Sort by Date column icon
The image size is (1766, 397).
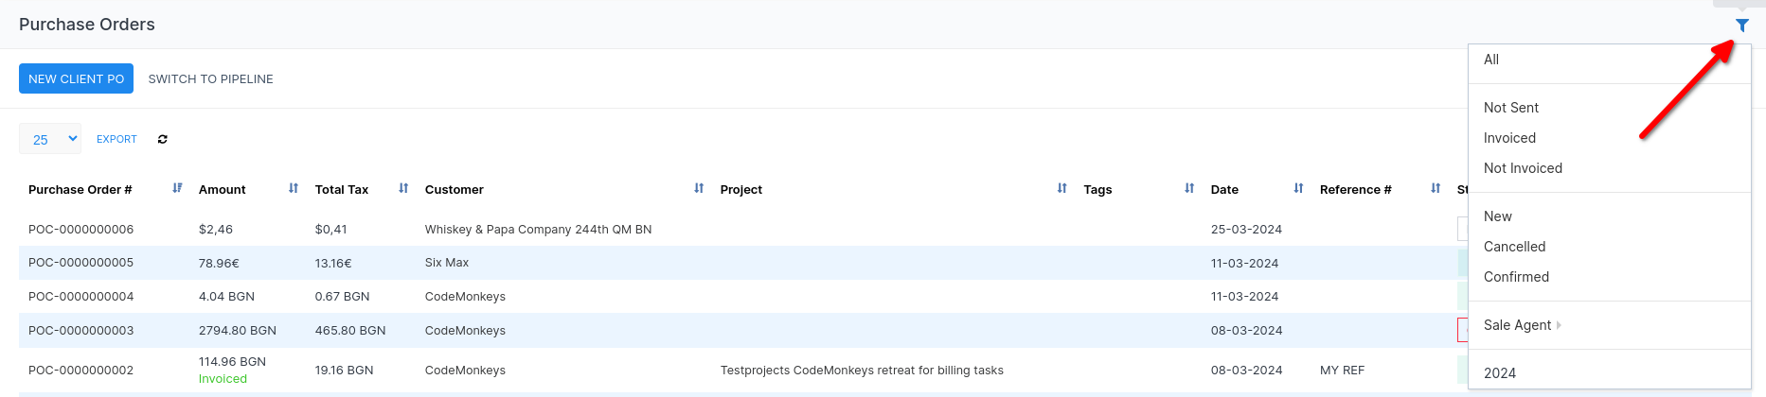click(1298, 189)
